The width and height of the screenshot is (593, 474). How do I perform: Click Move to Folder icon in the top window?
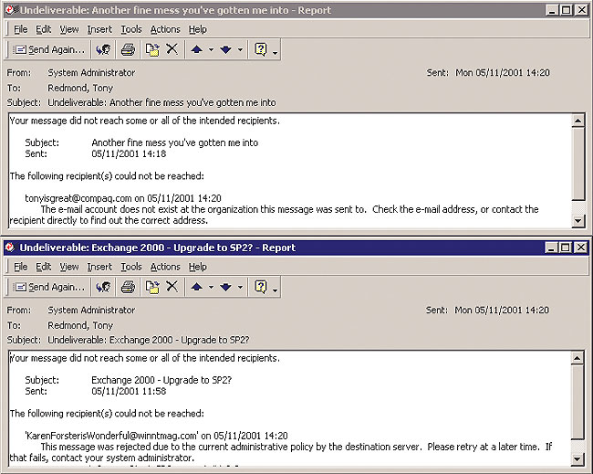[x=152, y=49]
